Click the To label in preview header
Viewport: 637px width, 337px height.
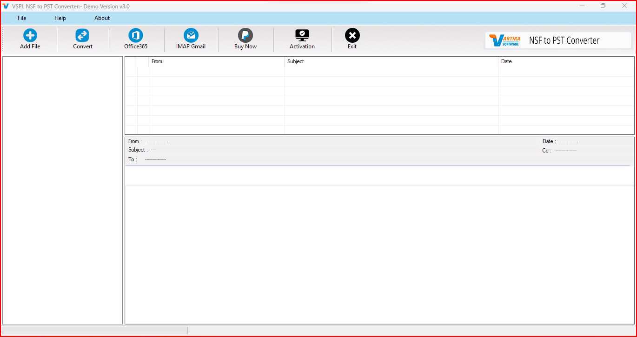point(133,159)
